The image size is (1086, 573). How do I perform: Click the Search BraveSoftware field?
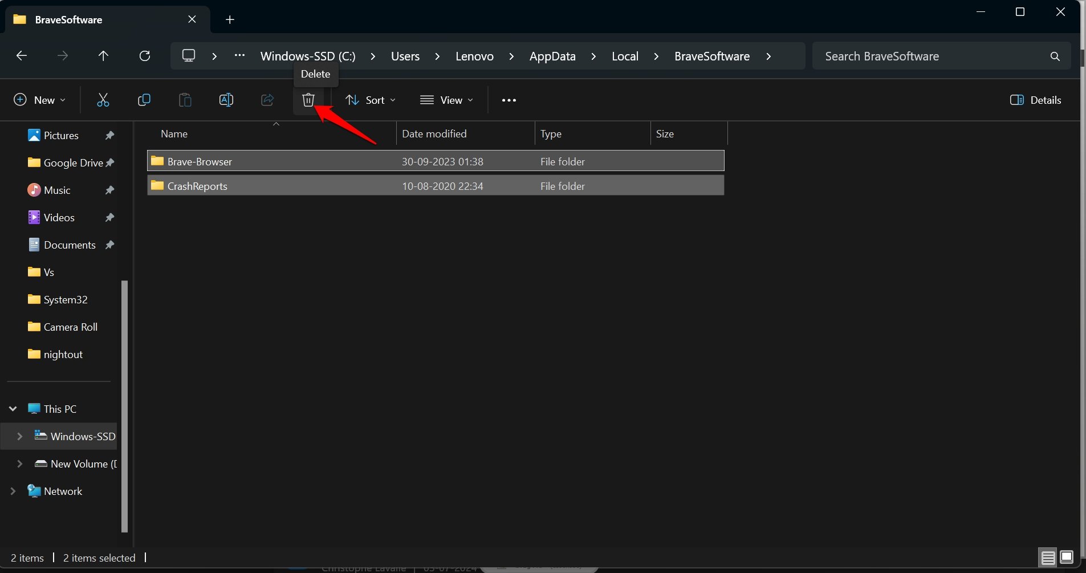click(941, 56)
